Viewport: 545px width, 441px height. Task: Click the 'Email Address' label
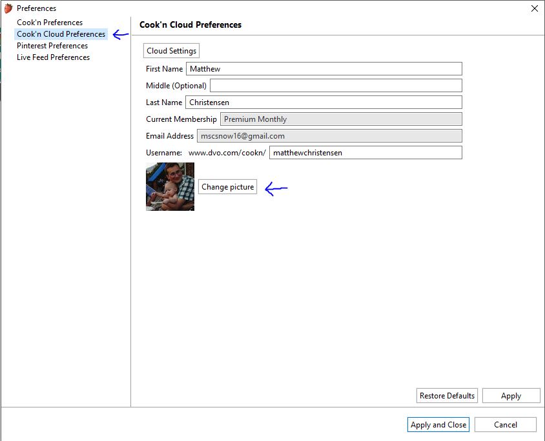[x=170, y=135]
